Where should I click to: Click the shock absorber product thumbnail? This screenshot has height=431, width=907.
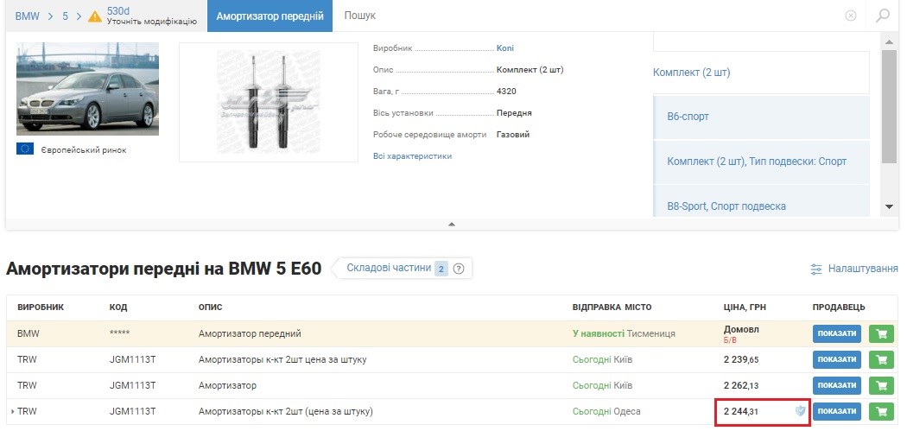click(x=268, y=102)
